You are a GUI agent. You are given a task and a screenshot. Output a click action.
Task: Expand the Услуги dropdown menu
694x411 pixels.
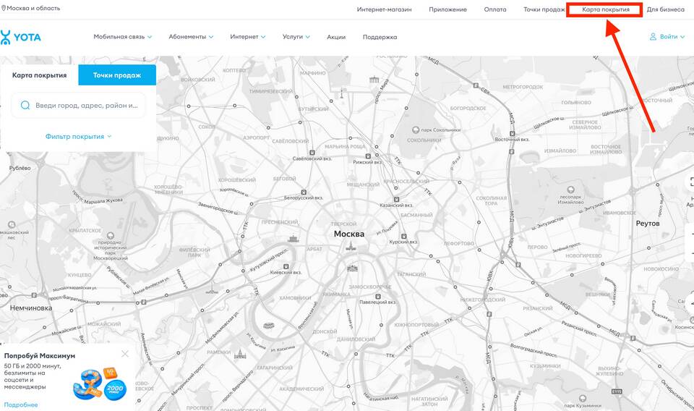click(x=296, y=37)
